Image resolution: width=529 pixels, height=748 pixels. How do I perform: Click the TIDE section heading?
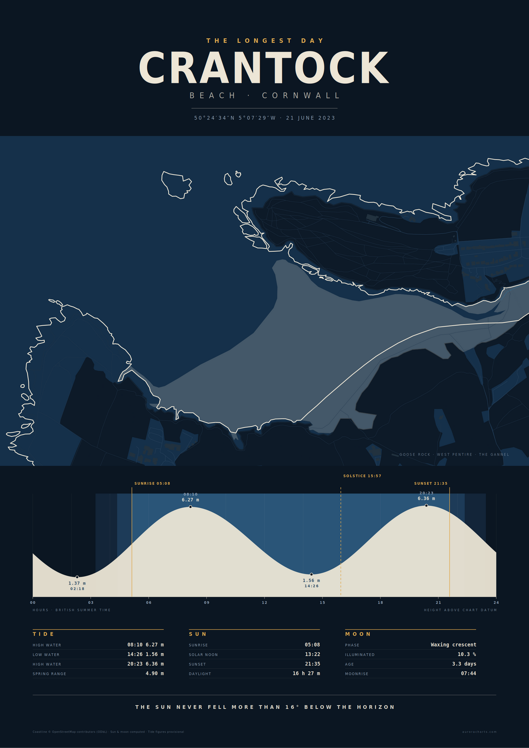click(x=44, y=634)
